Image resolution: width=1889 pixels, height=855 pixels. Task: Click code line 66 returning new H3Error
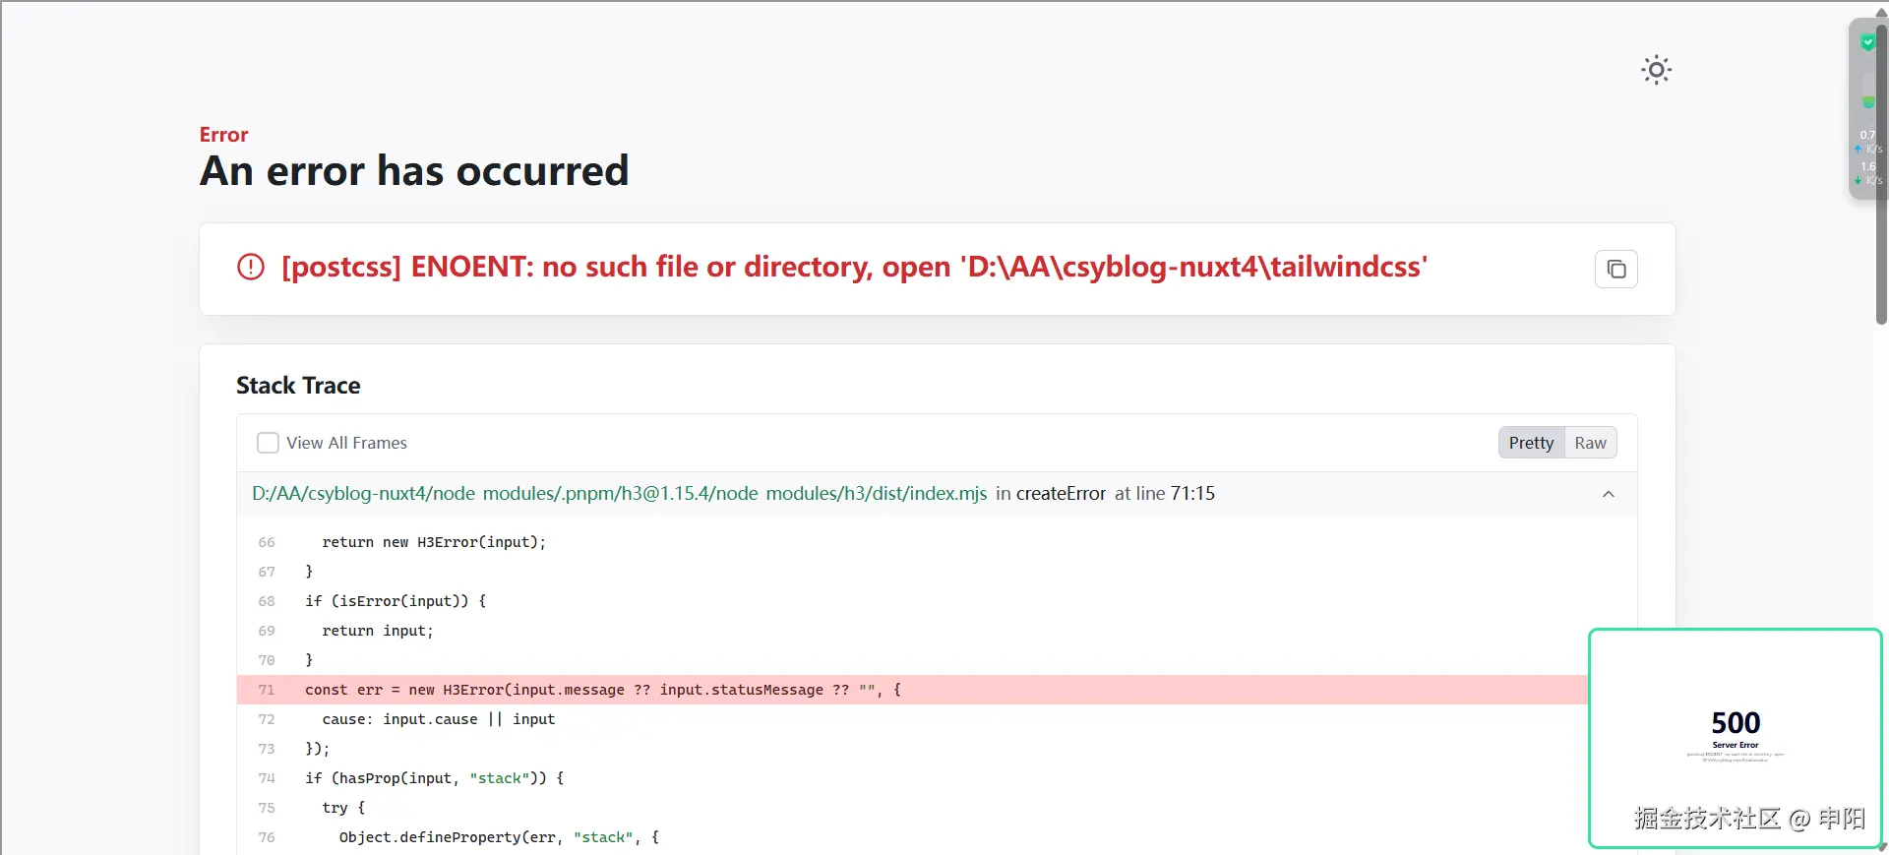point(434,542)
